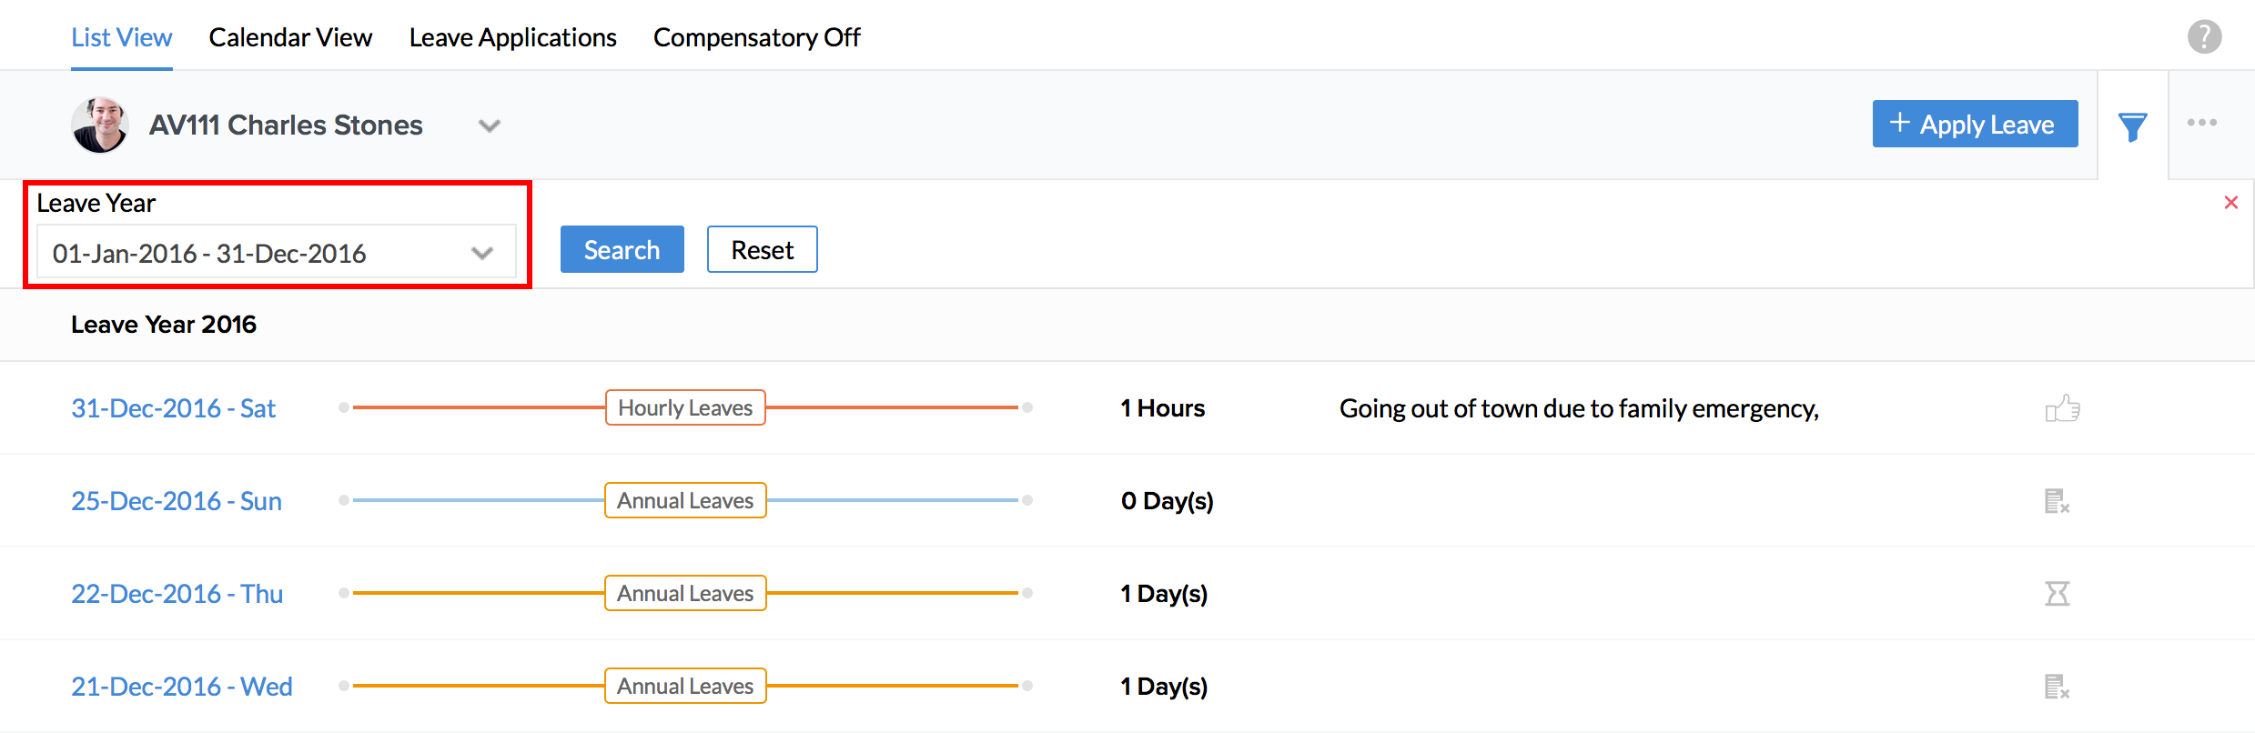Click Charles Stones profile photo
The image size is (2255, 733).
click(x=100, y=125)
